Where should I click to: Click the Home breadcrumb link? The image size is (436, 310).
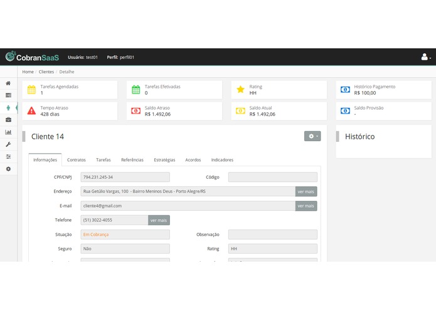click(x=28, y=72)
